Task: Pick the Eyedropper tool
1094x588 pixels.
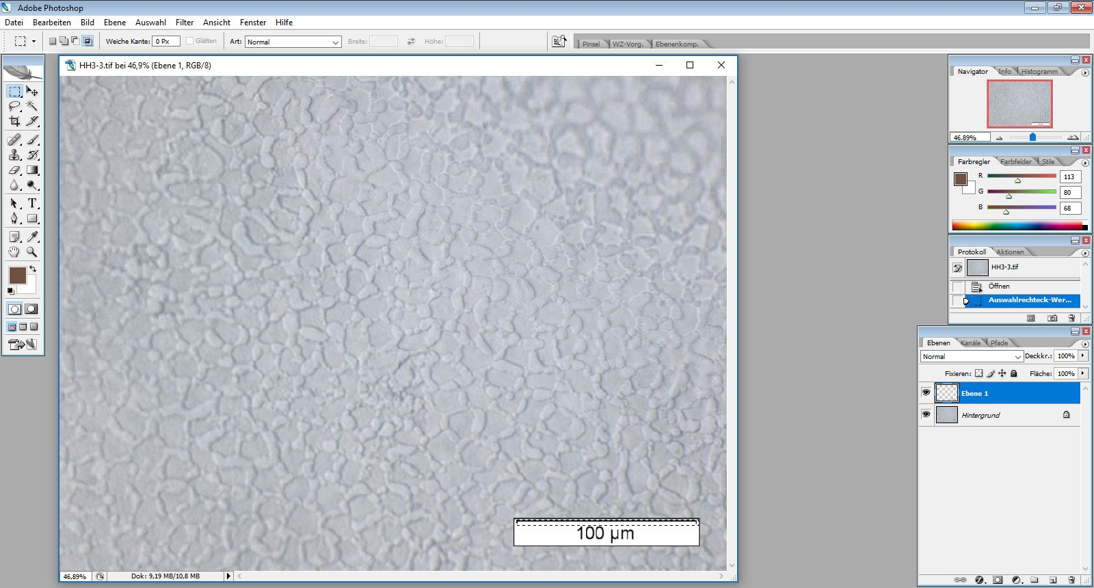Action: click(x=32, y=237)
